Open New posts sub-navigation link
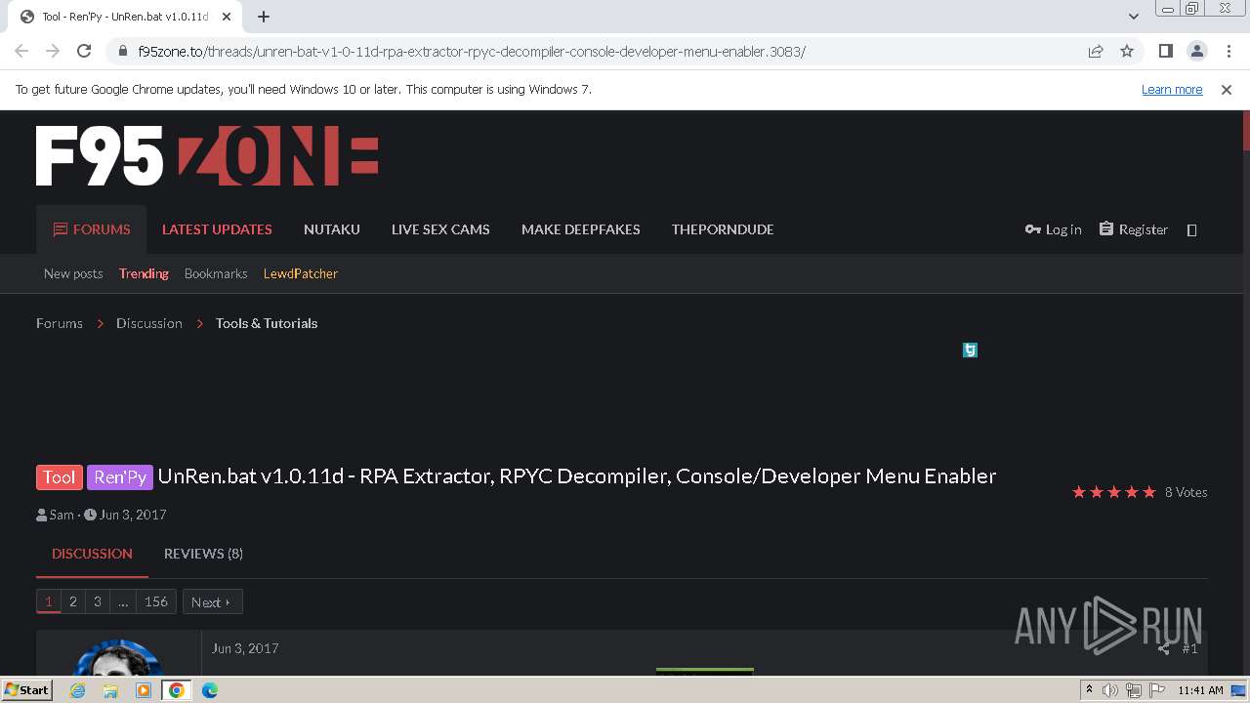This screenshot has height=703, width=1250. coord(73,273)
